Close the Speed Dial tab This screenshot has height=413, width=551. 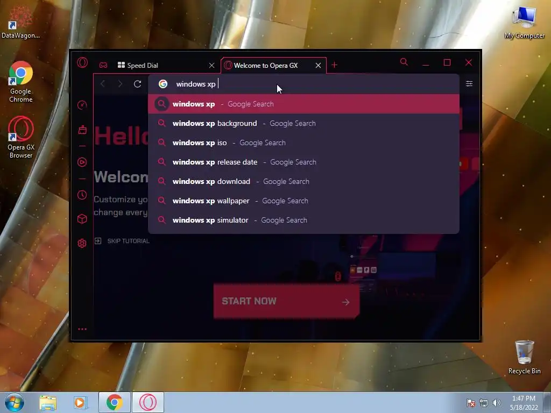click(211, 65)
